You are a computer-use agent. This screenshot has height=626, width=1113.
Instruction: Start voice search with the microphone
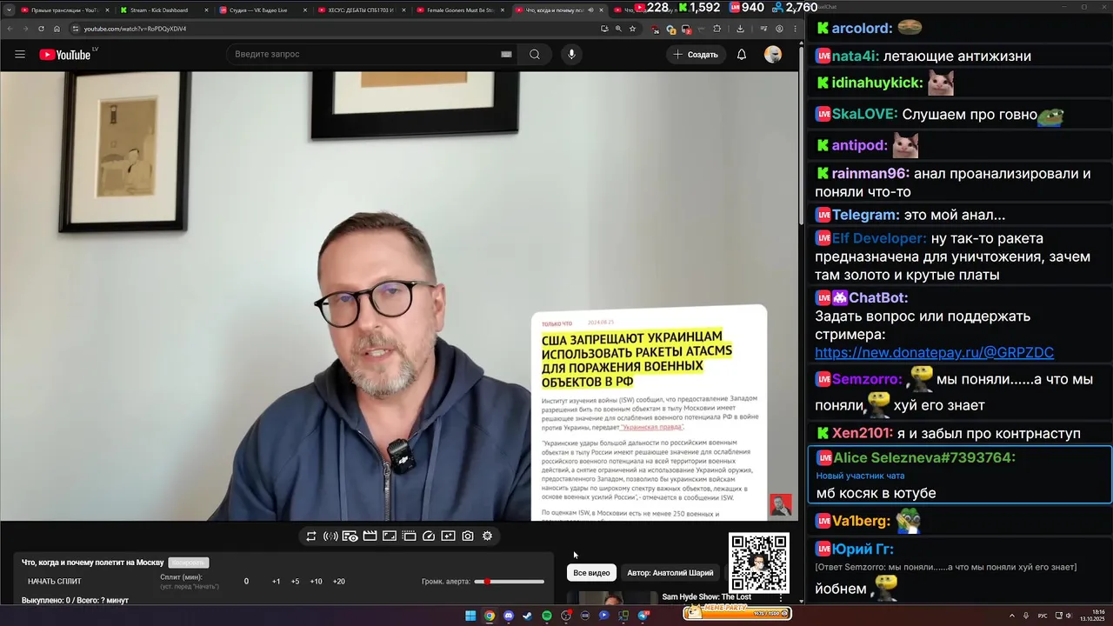[571, 54]
